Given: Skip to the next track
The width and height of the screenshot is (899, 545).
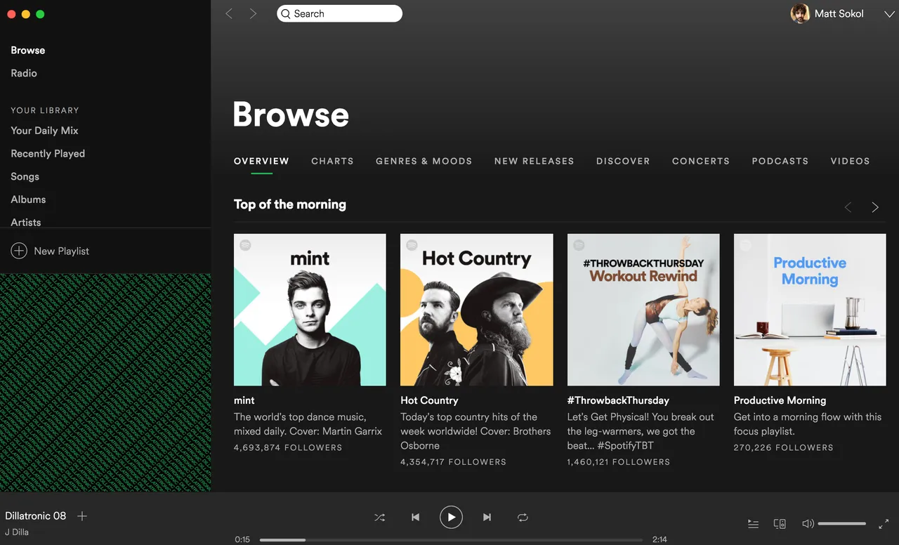Looking at the screenshot, I should click(x=487, y=518).
